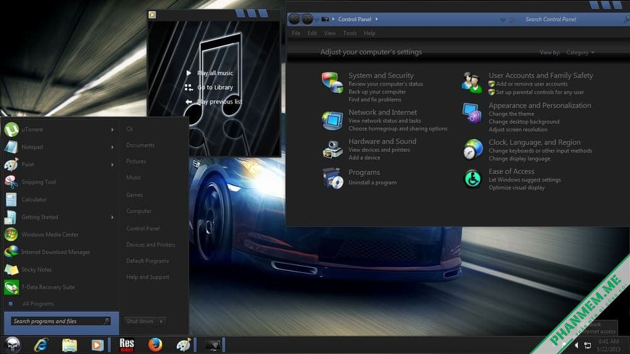
Task: Open Control Panel from Start menu right pane
Action: tap(142, 229)
